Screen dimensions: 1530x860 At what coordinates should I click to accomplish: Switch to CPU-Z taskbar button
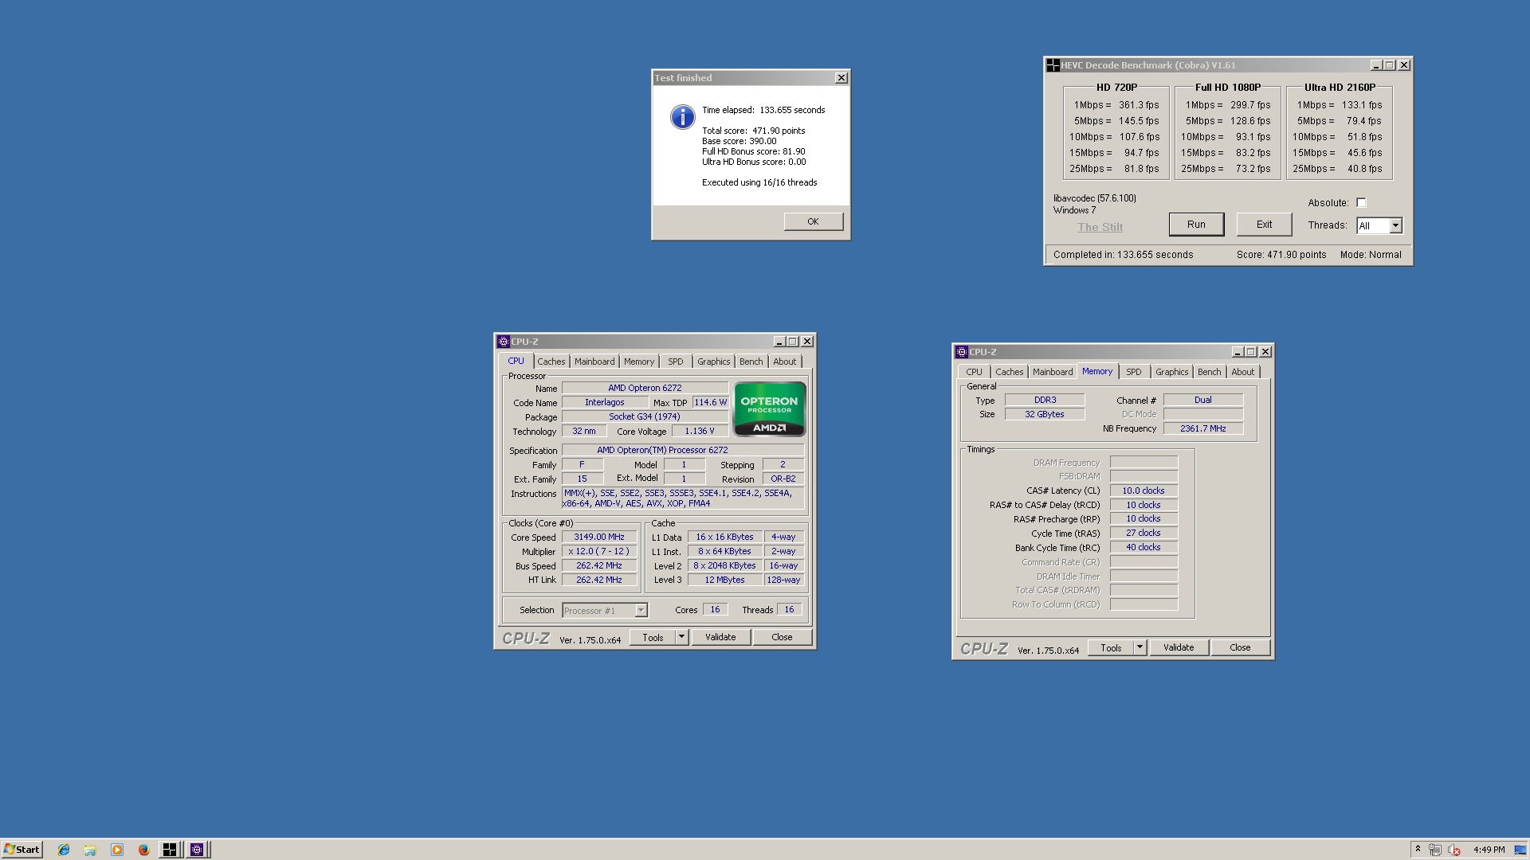(x=197, y=850)
